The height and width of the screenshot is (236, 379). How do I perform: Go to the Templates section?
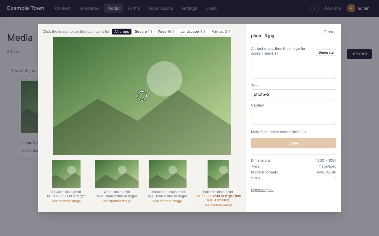click(89, 8)
